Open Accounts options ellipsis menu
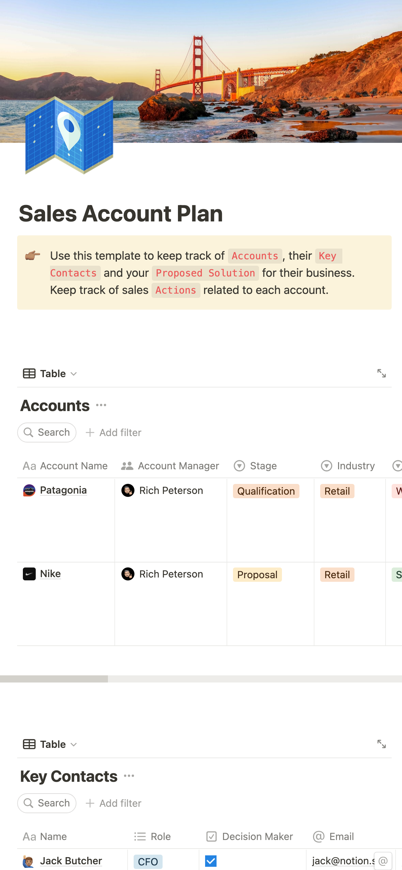The width and height of the screenshot is (402, 870). 101,405
